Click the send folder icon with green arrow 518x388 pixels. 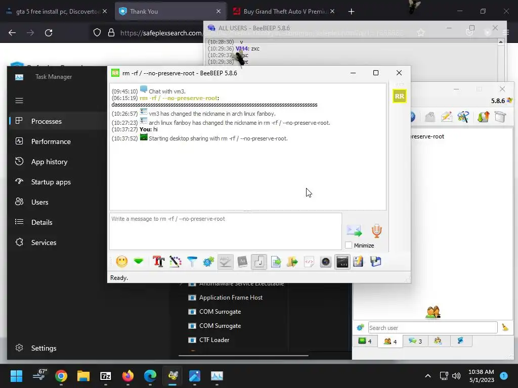pyautogui.click(x=292, y=262)
